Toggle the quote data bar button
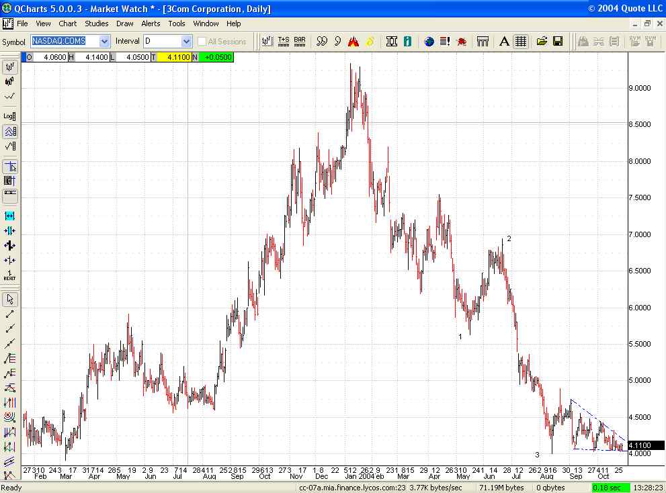Screen dimensions: 666x493 (x=9, y=195)
